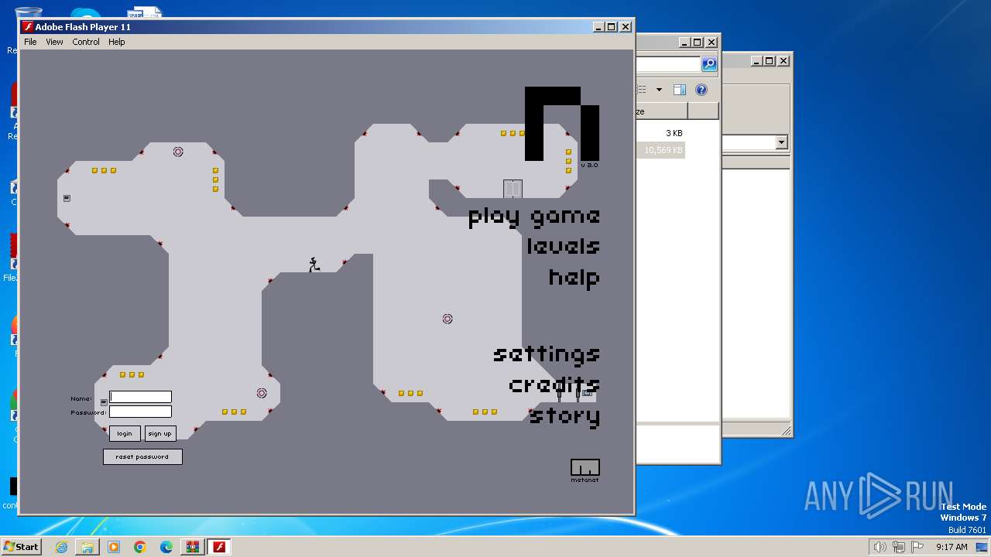The width and height of the screenshot is (991, 557).
Task: Click the taskbar clock showing 9:17 AM
Action: (952, 547)
